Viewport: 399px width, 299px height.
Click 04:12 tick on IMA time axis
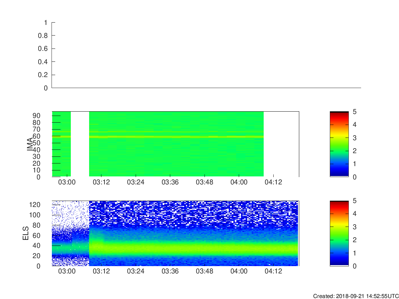(273, 182)
